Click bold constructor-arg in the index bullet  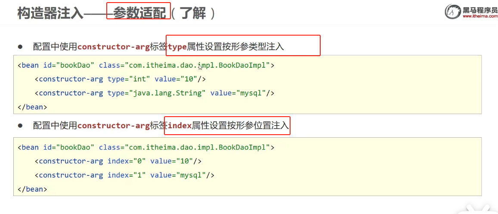(x=114, y=126)
